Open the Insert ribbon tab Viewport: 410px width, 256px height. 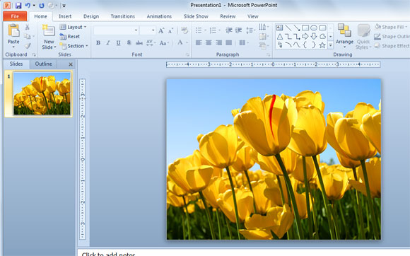click(65, 16)
